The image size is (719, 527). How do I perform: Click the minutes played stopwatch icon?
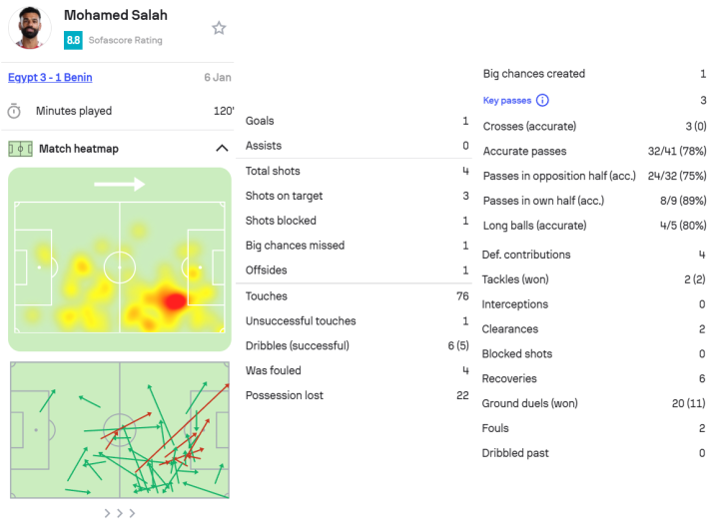(x=14, y=111)
